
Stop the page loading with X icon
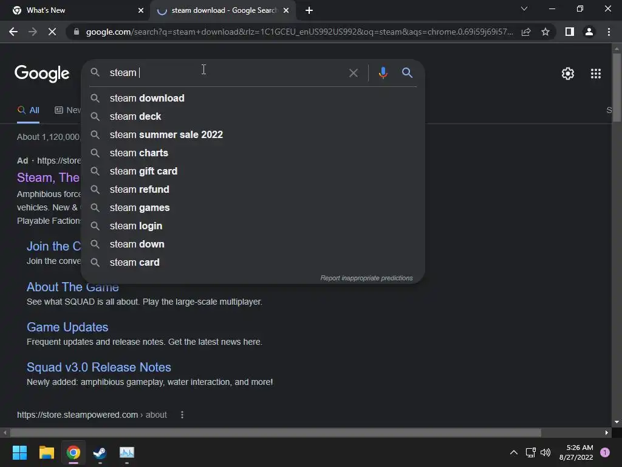(52, 32)
